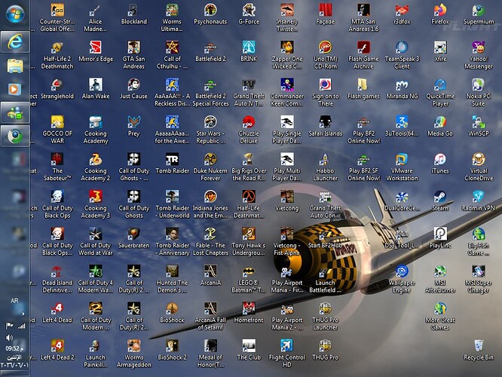This screenshot has height=377, width=502.
Task: Open Windows Explorer from the taskbar
Action: point(15,66)
